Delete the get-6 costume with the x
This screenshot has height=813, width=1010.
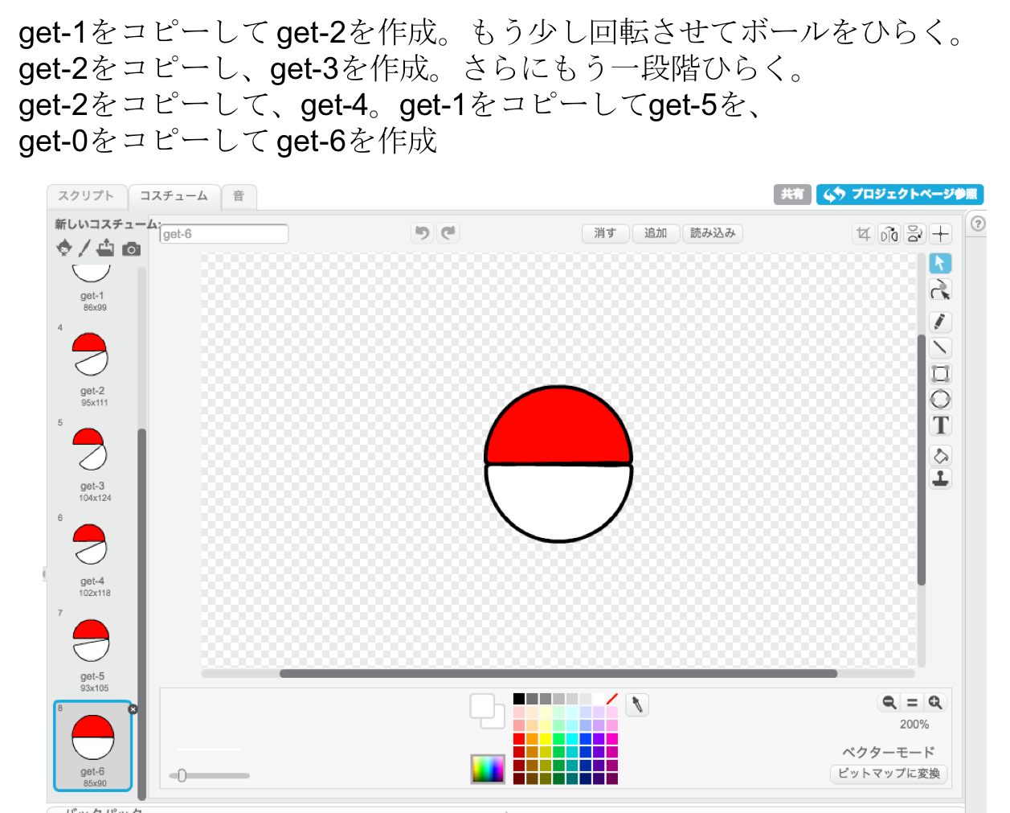pyautogui.click(x=133, y=709)
